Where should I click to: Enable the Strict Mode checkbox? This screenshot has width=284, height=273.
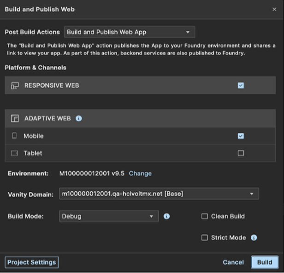[x=205, y=238]
